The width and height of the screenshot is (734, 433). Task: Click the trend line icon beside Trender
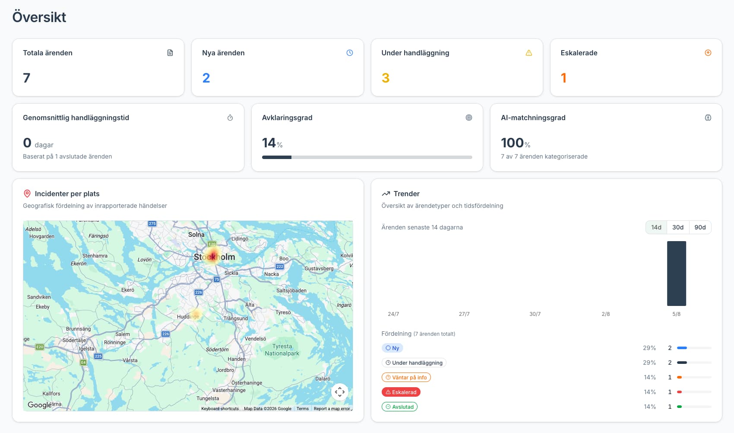point(386,194)
